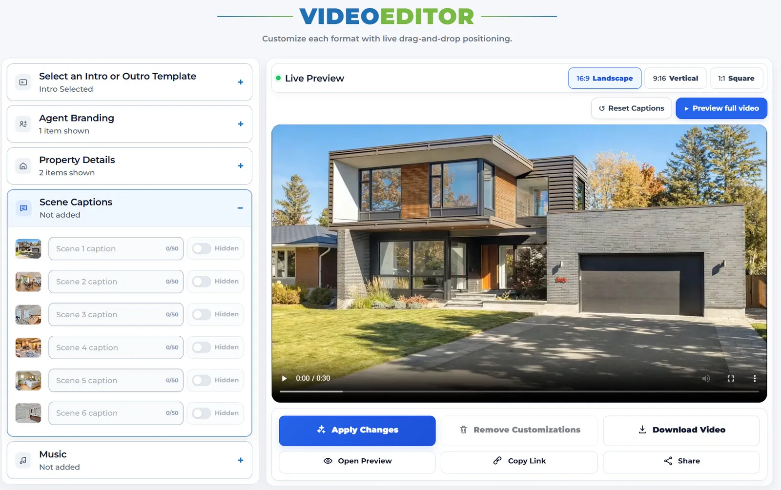
Task: Click the trash icon in Remove Customizations
Action: click(x=464, y=430)
